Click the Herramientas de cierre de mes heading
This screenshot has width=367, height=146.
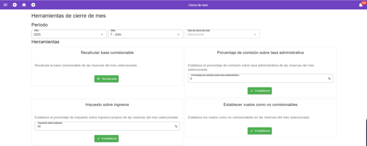tap(68, 16)
